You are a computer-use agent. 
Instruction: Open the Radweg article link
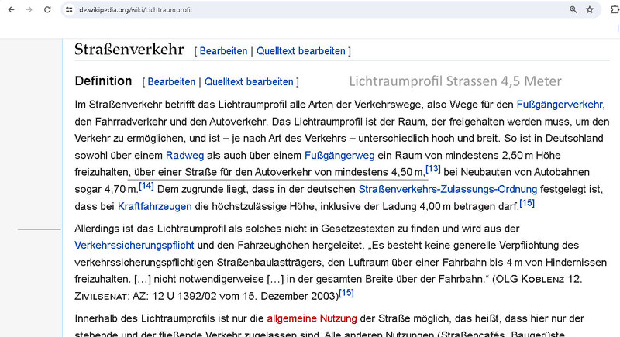[x=184, y=156]
